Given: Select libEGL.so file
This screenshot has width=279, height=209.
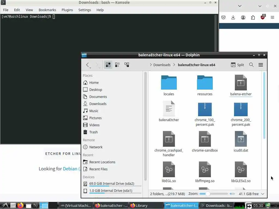Looking at the screenshot, I should pos(169,172).
